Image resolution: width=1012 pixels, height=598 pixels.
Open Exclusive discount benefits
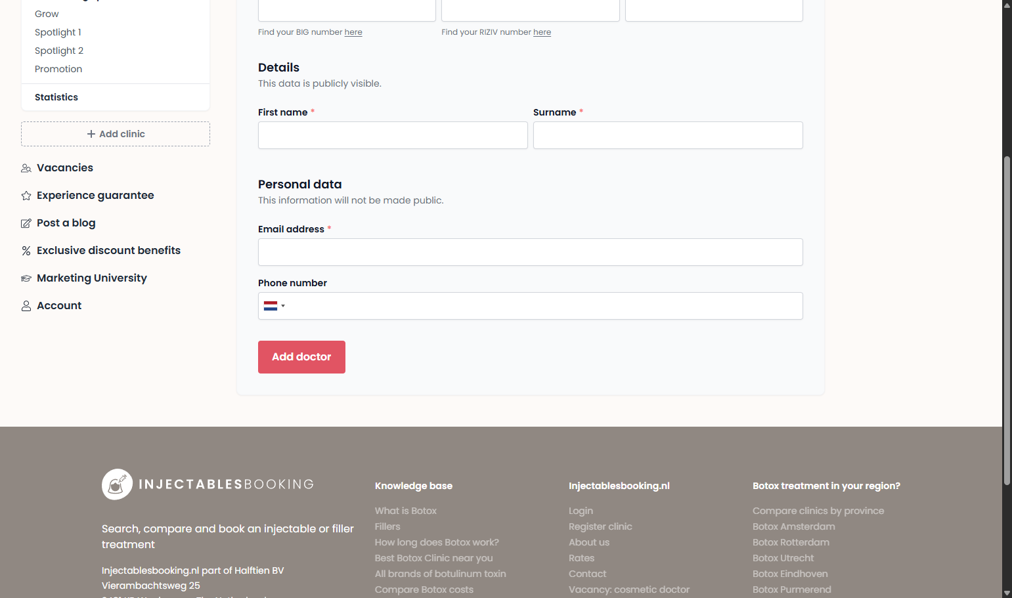tap(108, 251)
